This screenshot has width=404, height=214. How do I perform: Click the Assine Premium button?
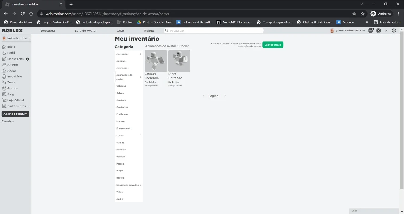[15, 114]
